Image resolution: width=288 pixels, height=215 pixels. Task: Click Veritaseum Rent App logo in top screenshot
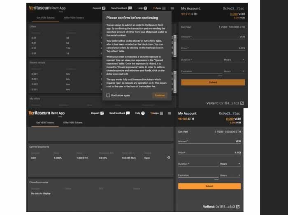click(x=47, y=8)
